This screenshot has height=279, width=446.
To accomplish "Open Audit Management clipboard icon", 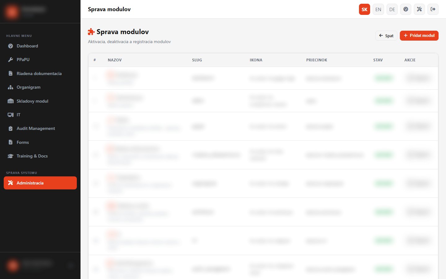I will click(11, 128).
